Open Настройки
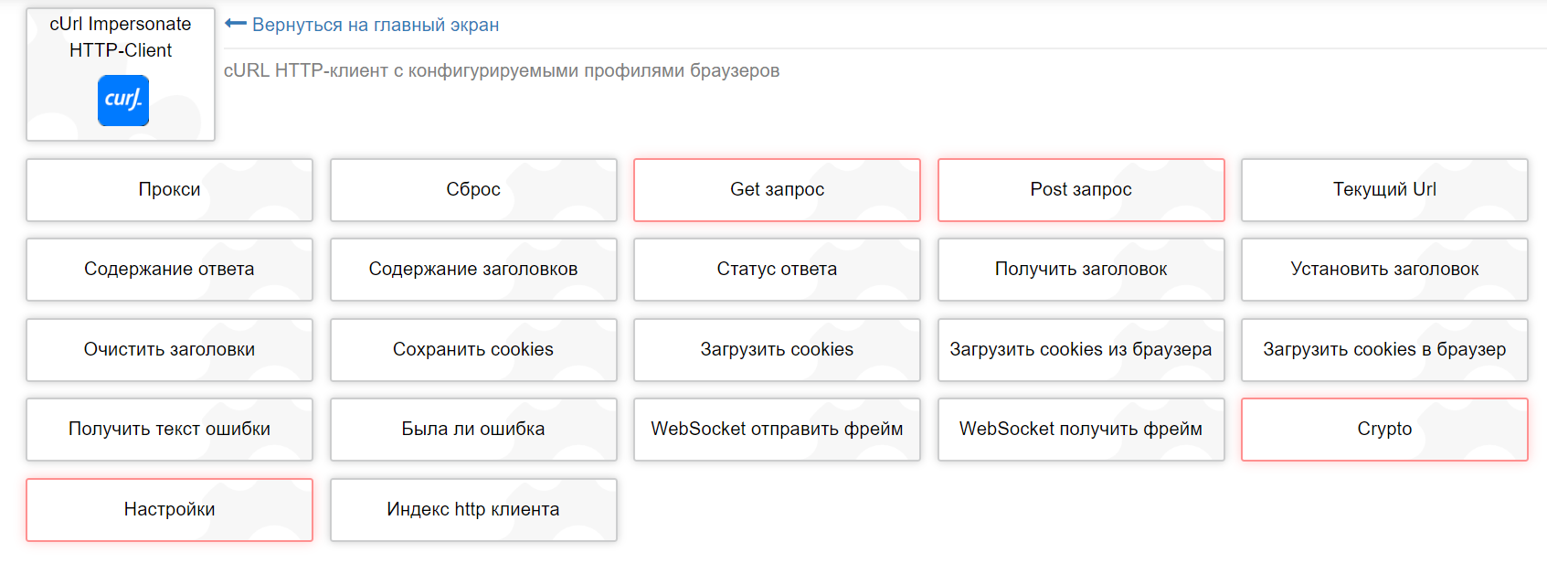 pyautogui.click(x=169, y=510)
